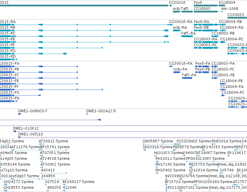Select the AT30952.5prime EST label
Image resolution: width=247 pixels, height=192 pixels.
click(x=55, y=164)
